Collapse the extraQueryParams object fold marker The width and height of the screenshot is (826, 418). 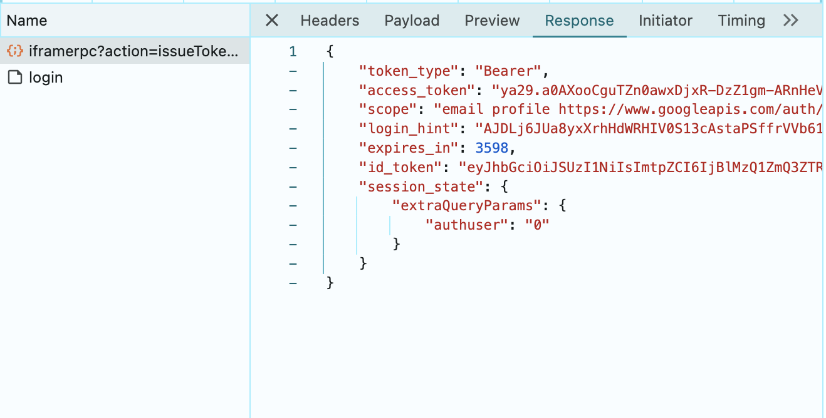click(293, 205)
